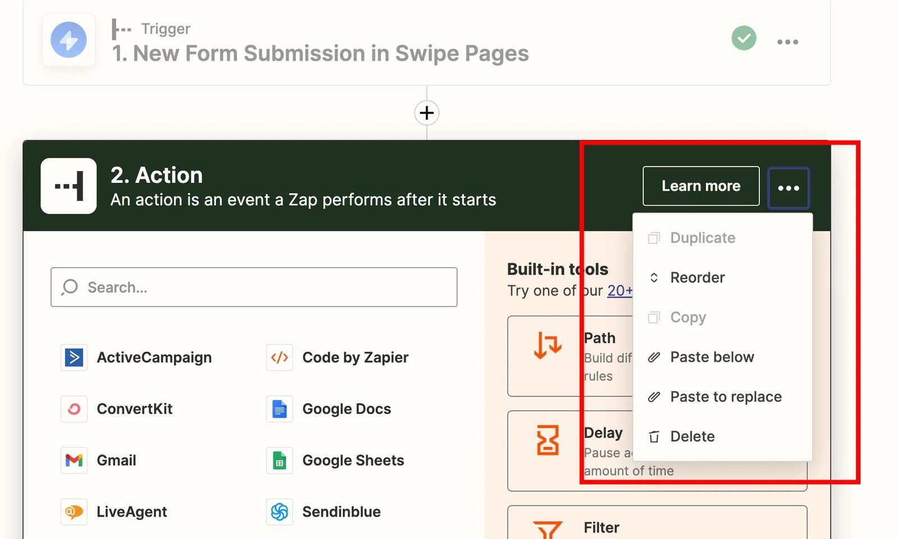Click the LiveAgent app icon
The width and height of the screenshot is (898, 539).
pyautogui.click(x=74, y=512)
